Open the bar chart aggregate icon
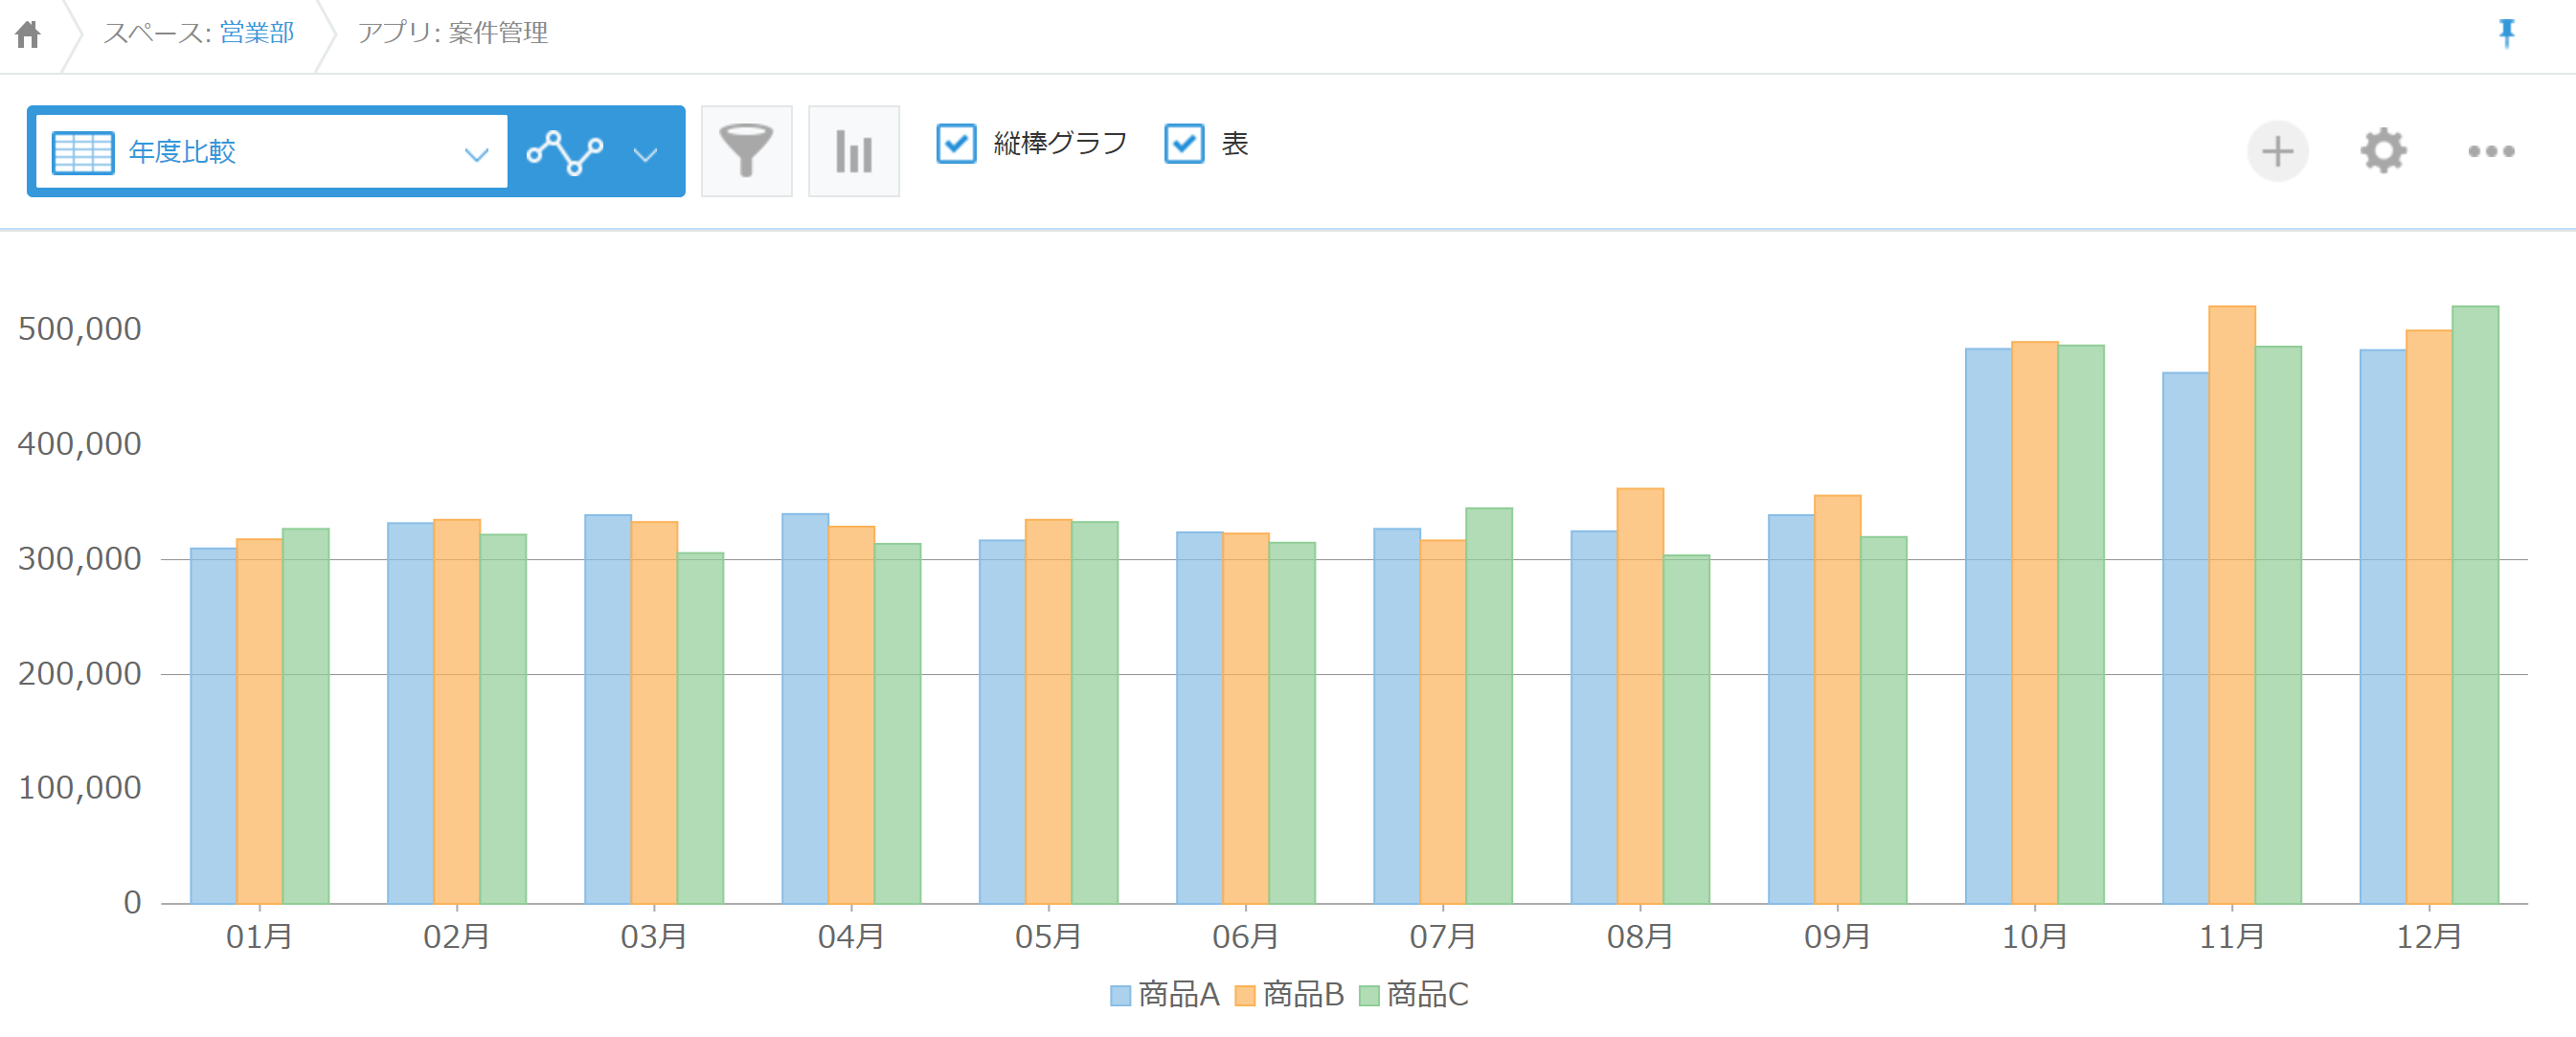 (x=853, y=151)
